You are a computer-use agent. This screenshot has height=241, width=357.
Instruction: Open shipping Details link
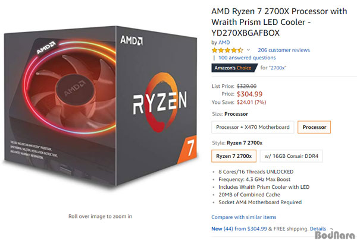click(x=318, y=229)
